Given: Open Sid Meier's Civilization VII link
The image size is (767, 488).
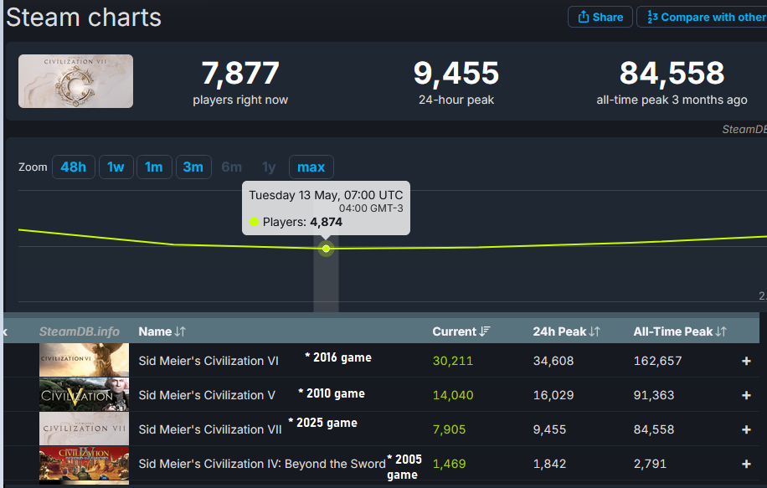Looking at the screenshot, I should 210,429.
